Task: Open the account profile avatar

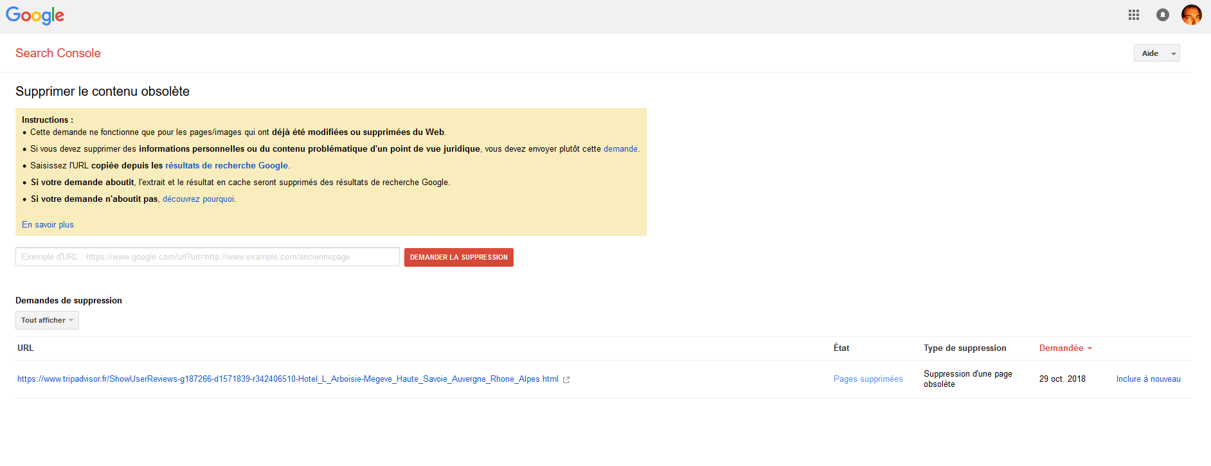Action: click(x=1191, y=15)
